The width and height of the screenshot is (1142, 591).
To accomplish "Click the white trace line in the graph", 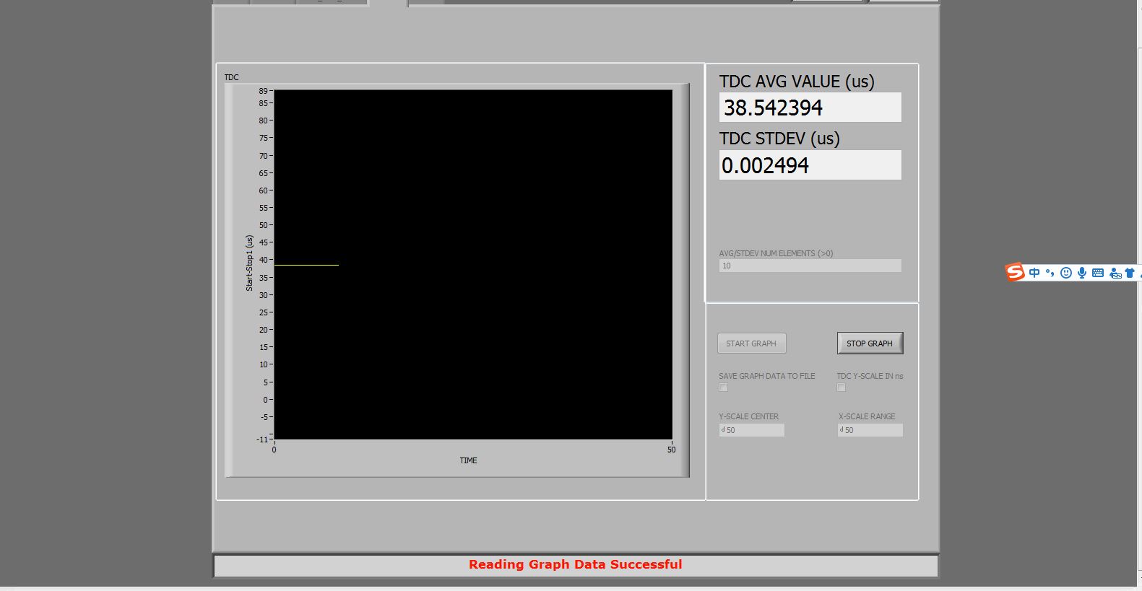I will 306,265.
